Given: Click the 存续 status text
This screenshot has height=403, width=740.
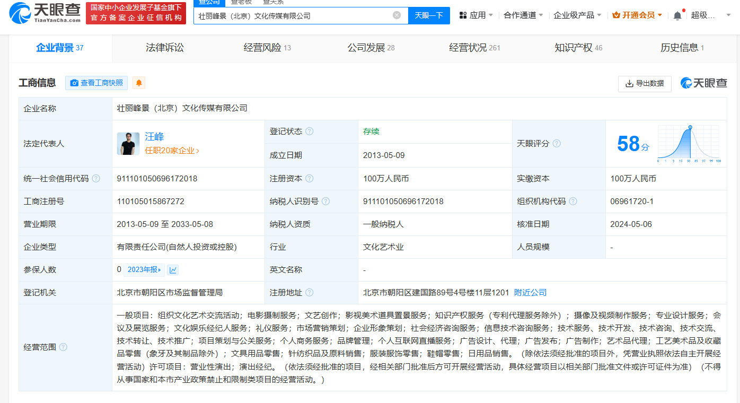Looking at the screenshot, I should point(371,132).
